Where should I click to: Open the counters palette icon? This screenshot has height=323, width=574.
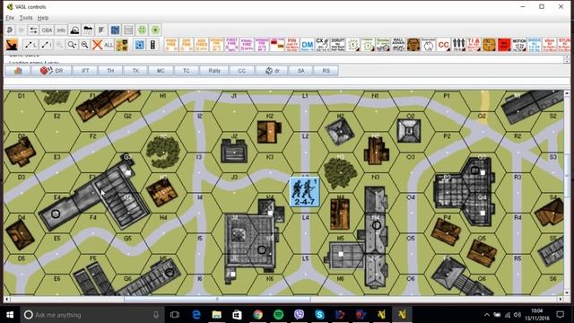tap(122, 45)
